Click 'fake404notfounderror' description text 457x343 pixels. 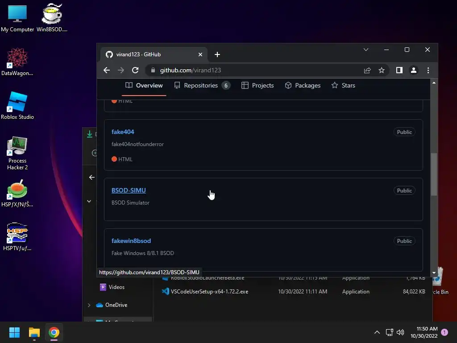click(x=137, y=144)
